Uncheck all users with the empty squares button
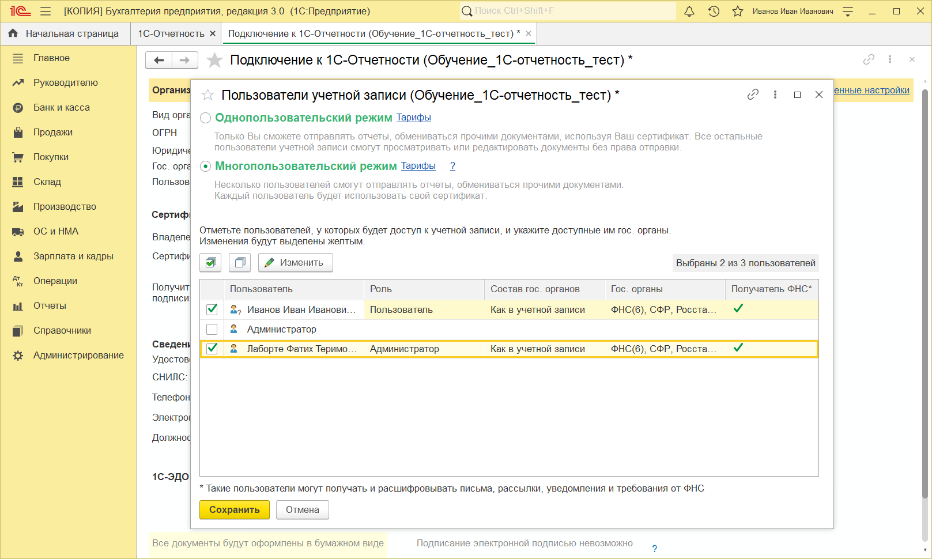Screen dimensions: 932x559 click(240, 263)
